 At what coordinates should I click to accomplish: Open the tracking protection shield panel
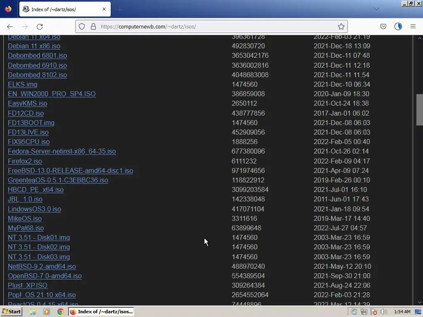82,26
